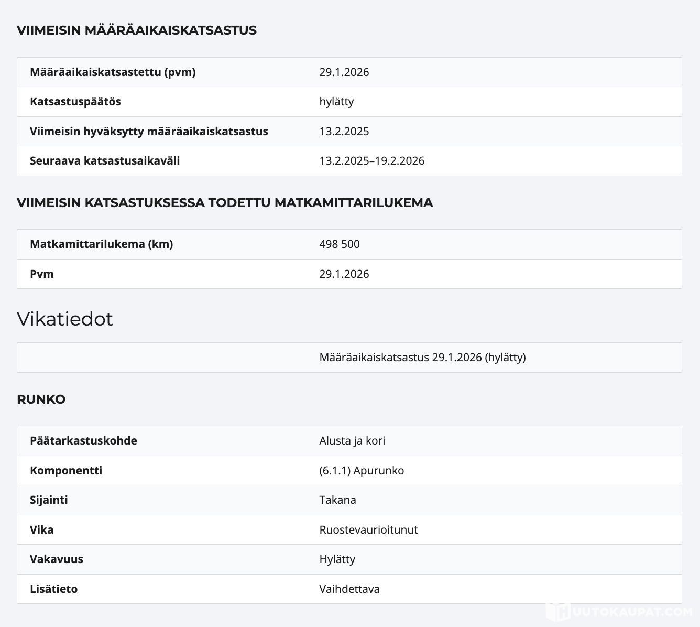Viewport: 700px width, 627px height.
Task: Select the 'Viimeisin määräaikaiskatsastus' heading
Action: (x=137, y=30)
